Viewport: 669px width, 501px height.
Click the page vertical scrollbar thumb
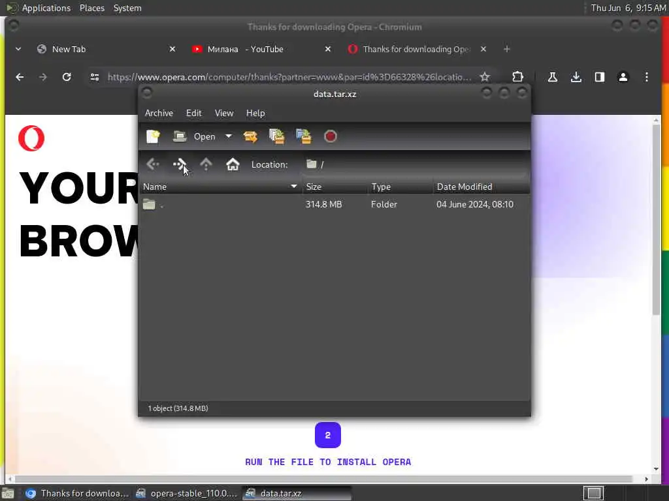coord(656,219)
